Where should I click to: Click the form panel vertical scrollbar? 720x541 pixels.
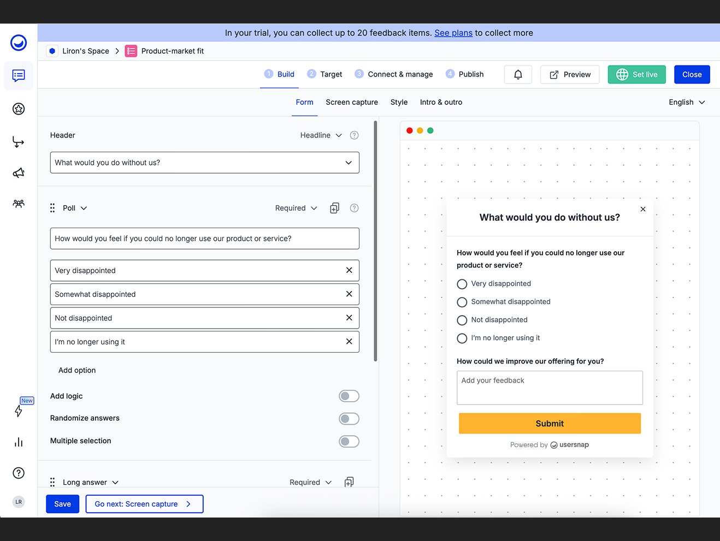click(x=375, y=240)
